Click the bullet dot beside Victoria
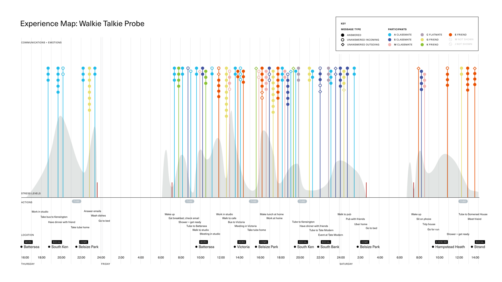This screenshot has height=282, width=502. pyautogui.click(x=235, y=247)
